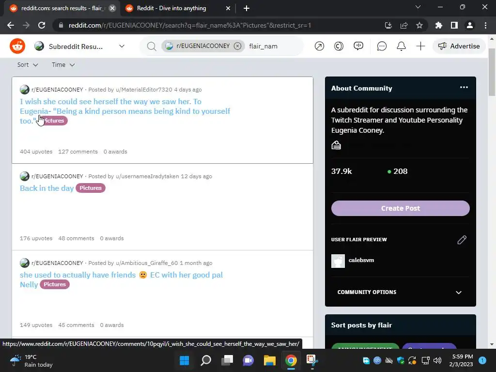This screenshot has height=372, width=496.
Task: Bookmark this page with star icon
Action: (x=419, y=25)
